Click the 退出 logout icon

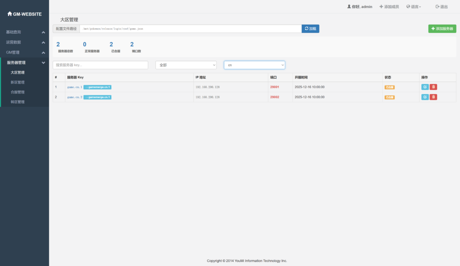coord(438,7)
